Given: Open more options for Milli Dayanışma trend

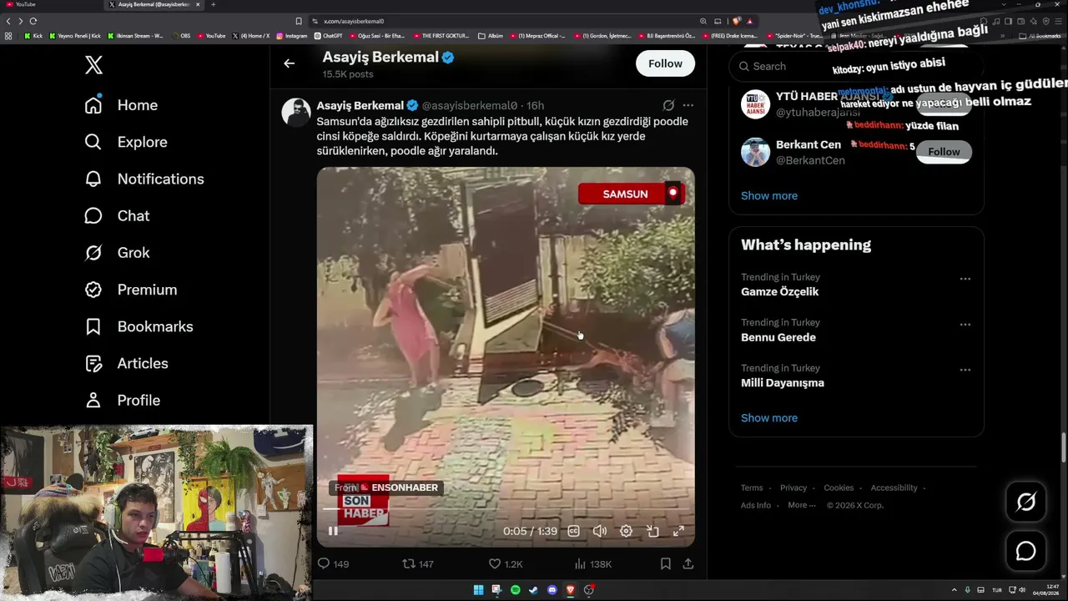Looking at the screenshot, I should coord(965,370).
